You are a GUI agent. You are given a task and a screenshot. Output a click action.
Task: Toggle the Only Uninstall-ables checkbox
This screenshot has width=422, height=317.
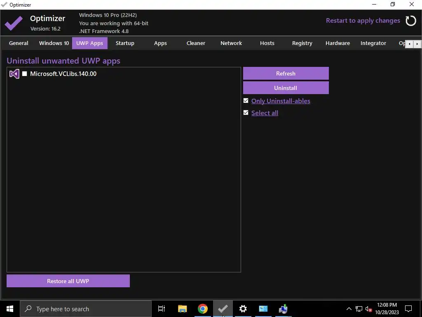tap(246, 101)
